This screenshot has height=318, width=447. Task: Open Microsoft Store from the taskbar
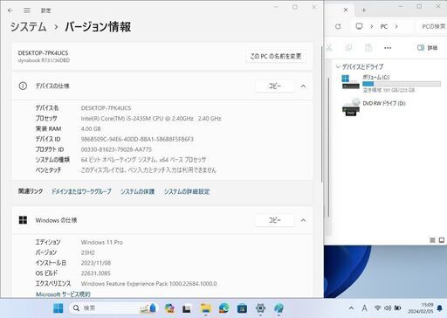click(242, 308)
